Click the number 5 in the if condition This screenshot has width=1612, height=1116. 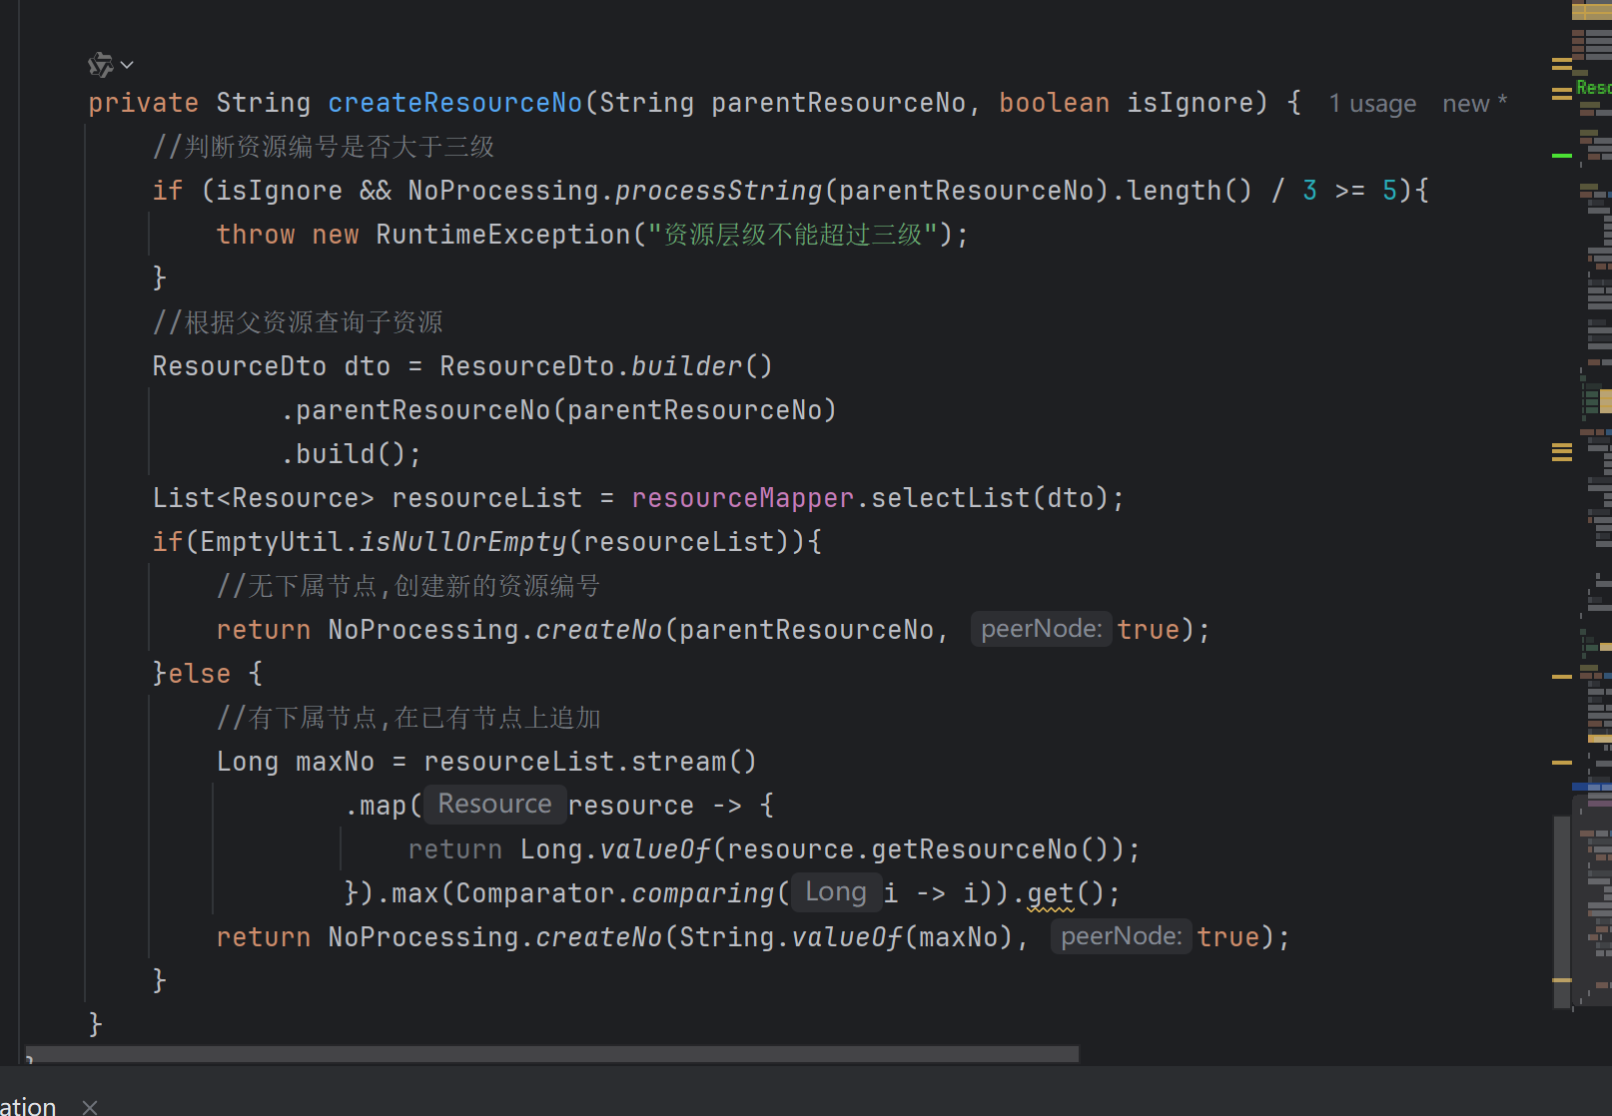click(x=1389, y=191)
